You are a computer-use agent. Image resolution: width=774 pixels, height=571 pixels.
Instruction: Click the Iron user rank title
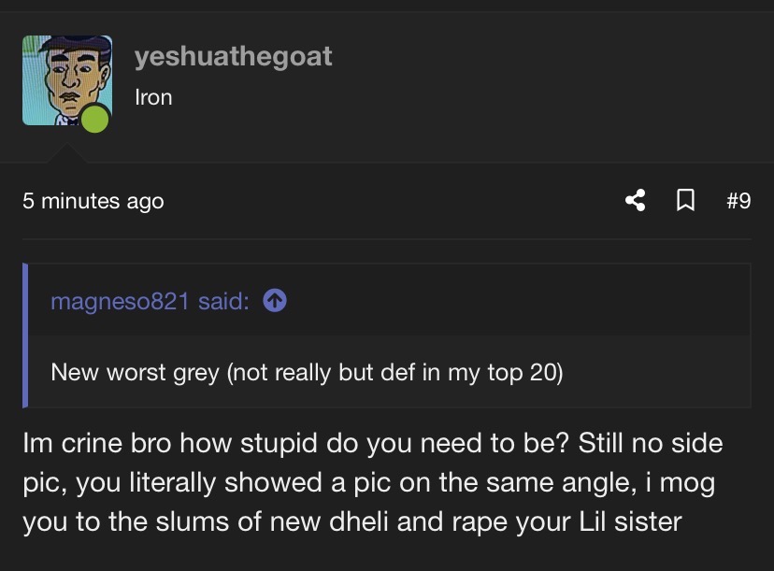pyautogui.click(x=153, y=97)
